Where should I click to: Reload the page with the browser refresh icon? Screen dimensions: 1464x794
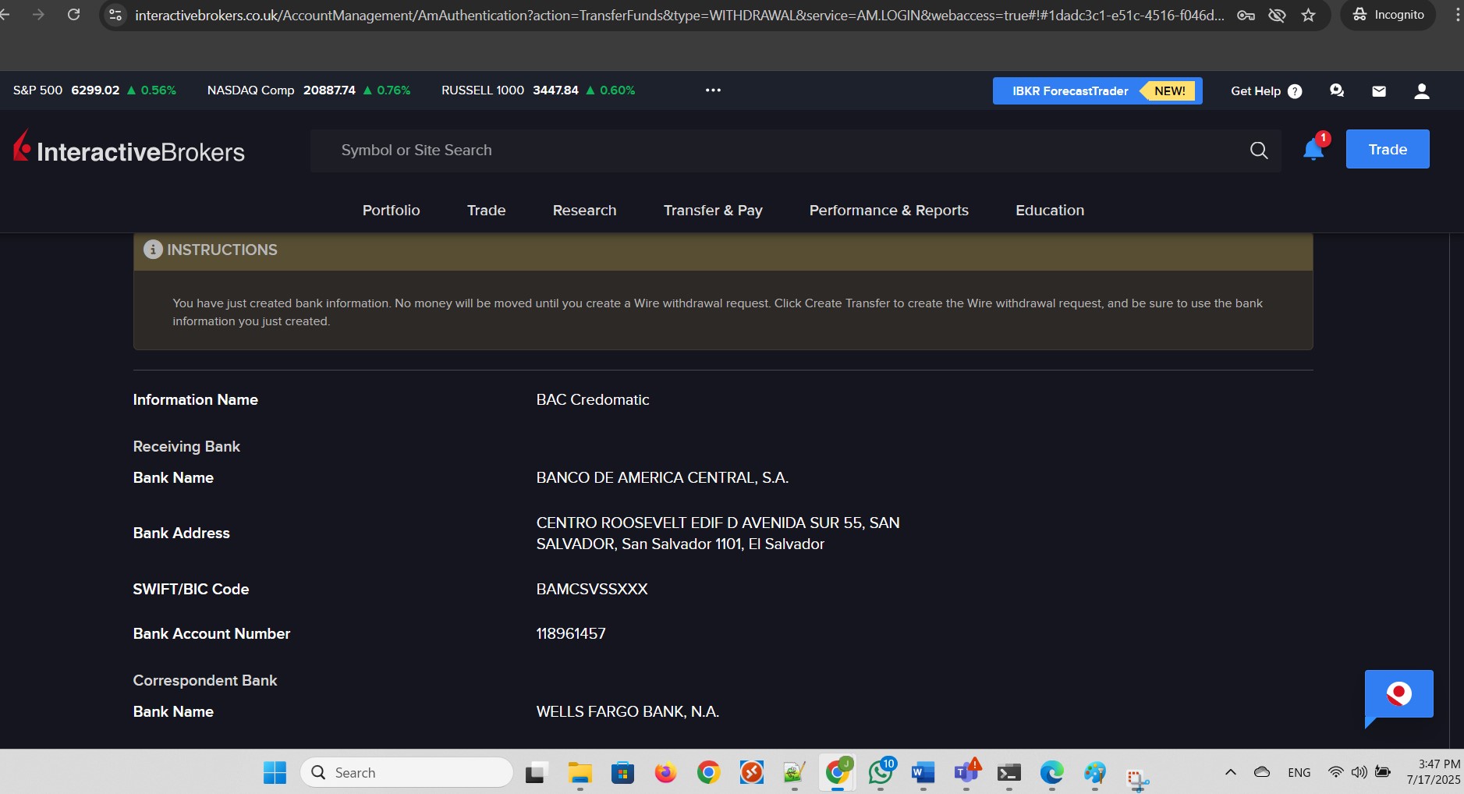point(73,15)
